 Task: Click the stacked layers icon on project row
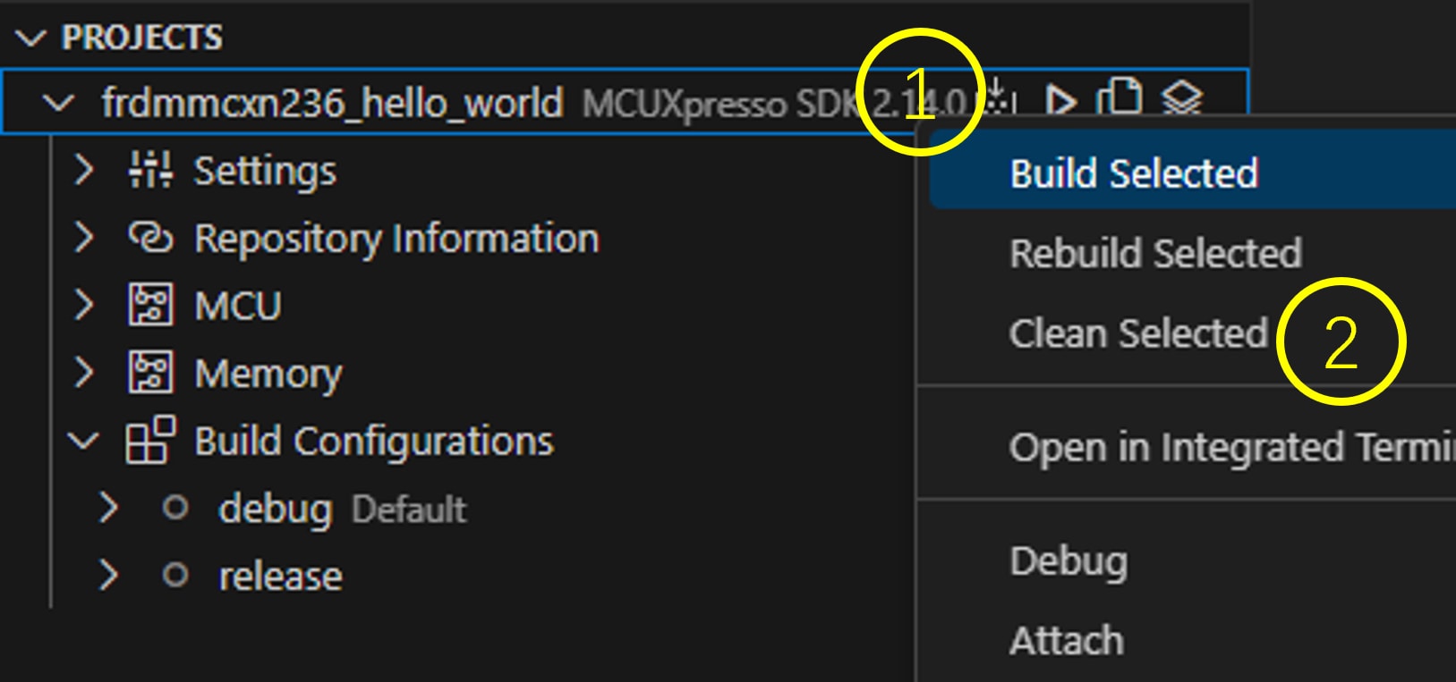(1181, 98)
